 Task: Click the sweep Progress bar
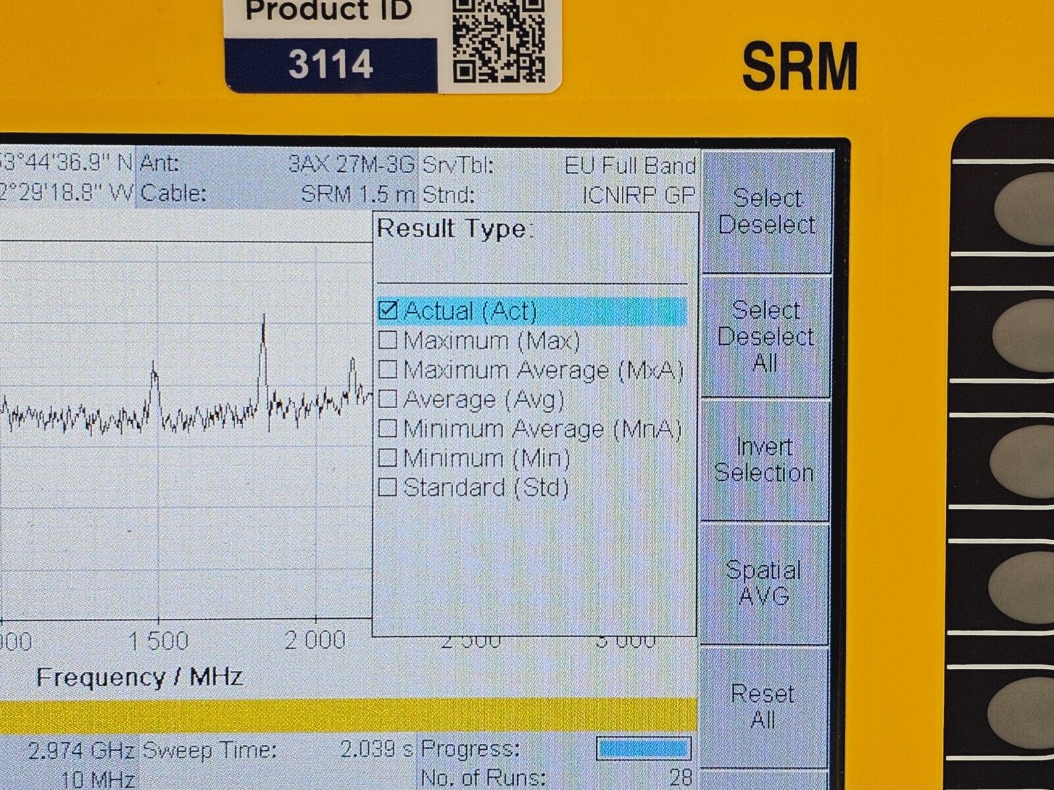[643, 749]
